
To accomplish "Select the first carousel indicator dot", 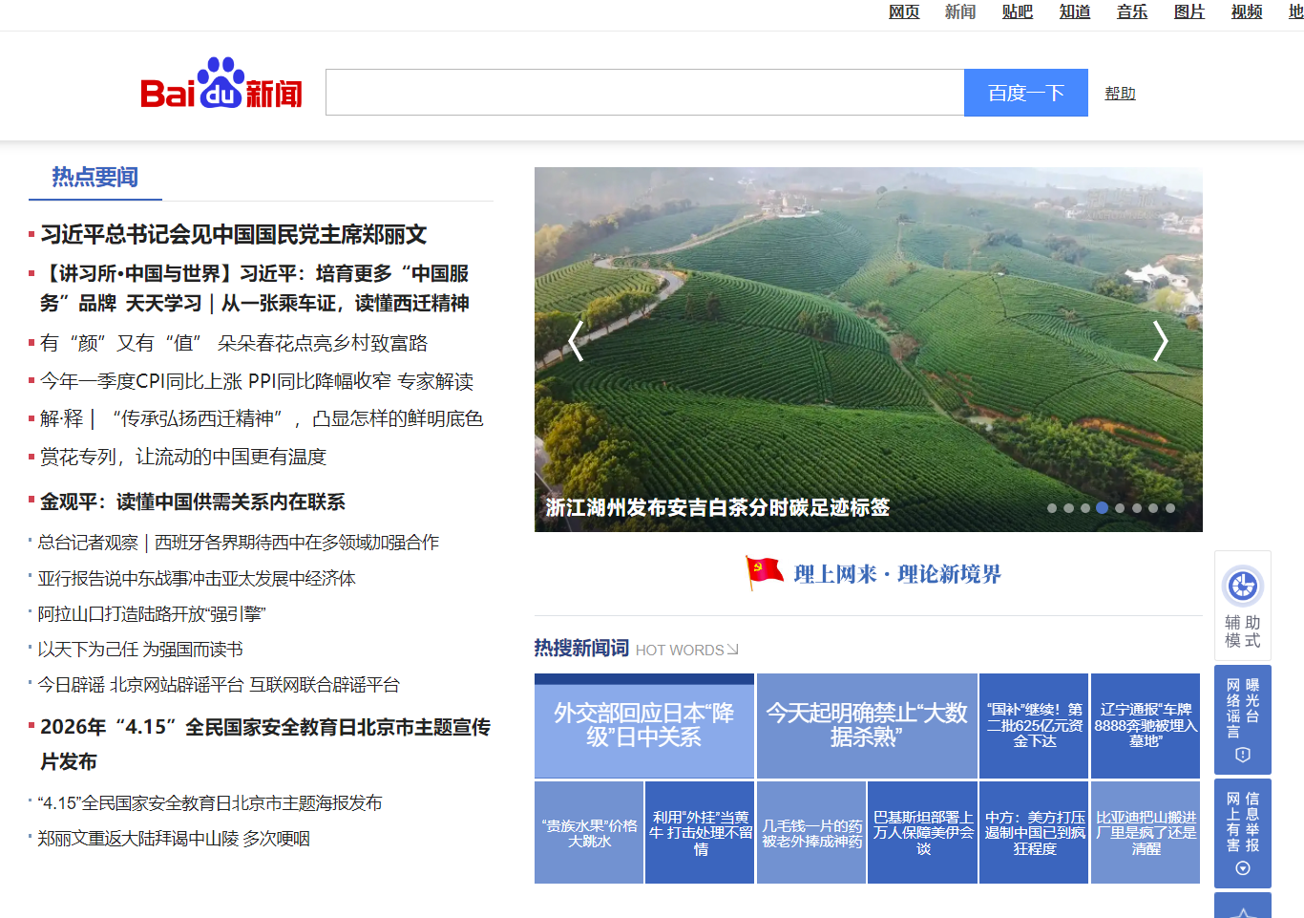I will click(1052, 508).
